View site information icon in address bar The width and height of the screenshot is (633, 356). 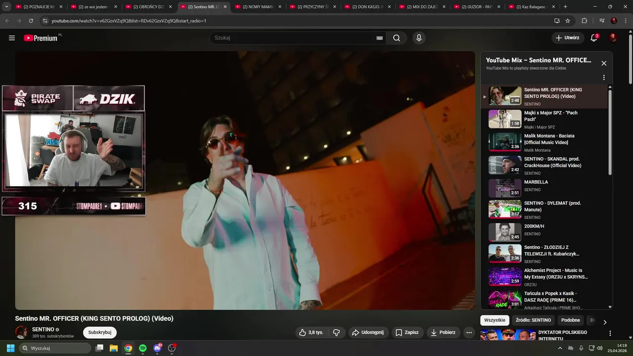point(45,21)
